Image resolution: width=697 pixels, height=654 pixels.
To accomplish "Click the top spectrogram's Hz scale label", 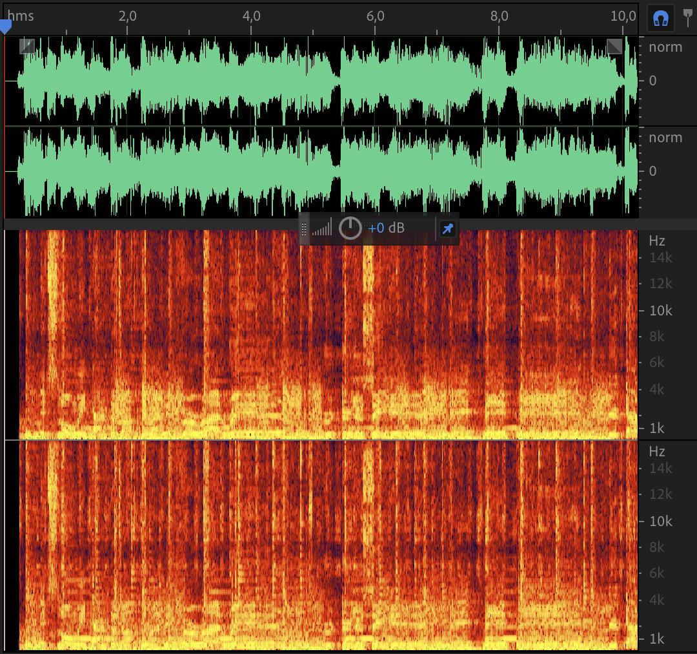I will pyautogui.click(x=657, y=241).
